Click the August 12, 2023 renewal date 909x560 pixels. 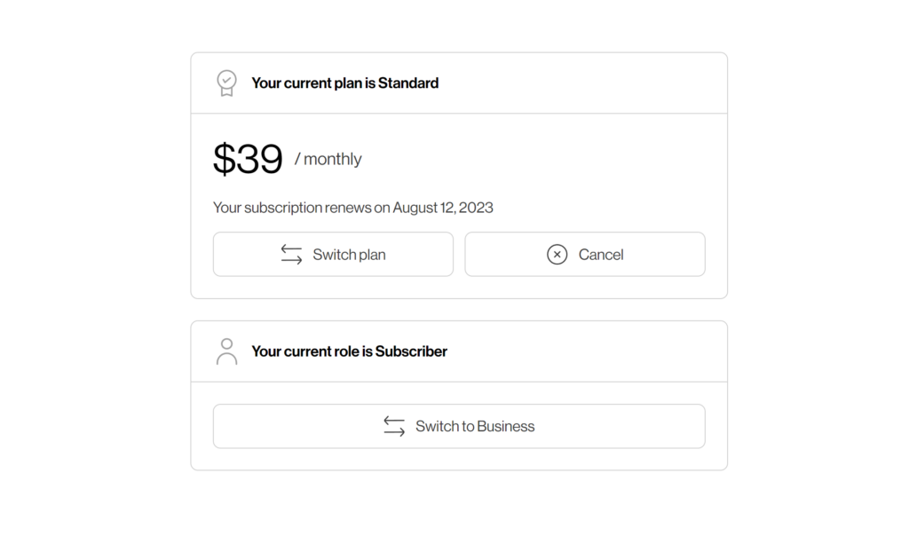[443, 208]
